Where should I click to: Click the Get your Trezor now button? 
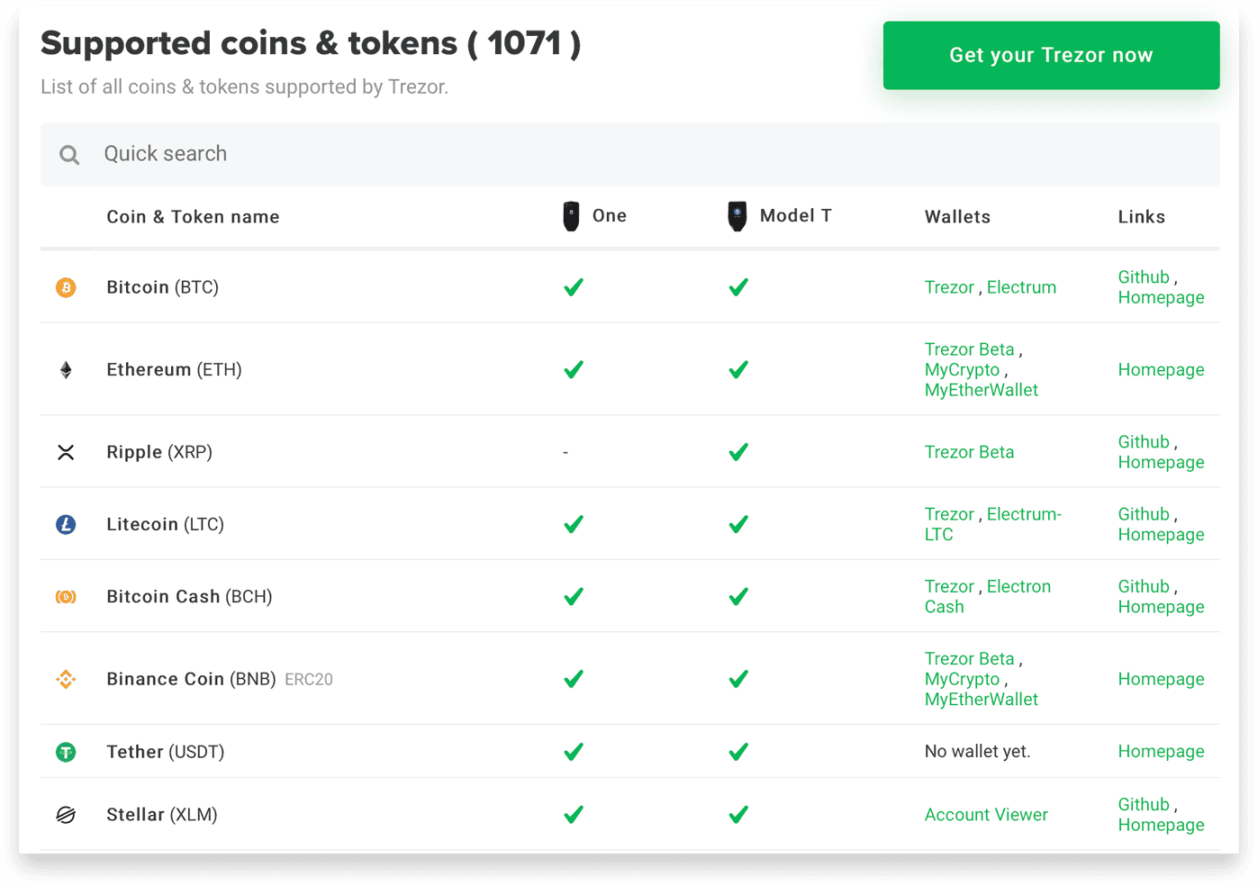coord(1051,55)
